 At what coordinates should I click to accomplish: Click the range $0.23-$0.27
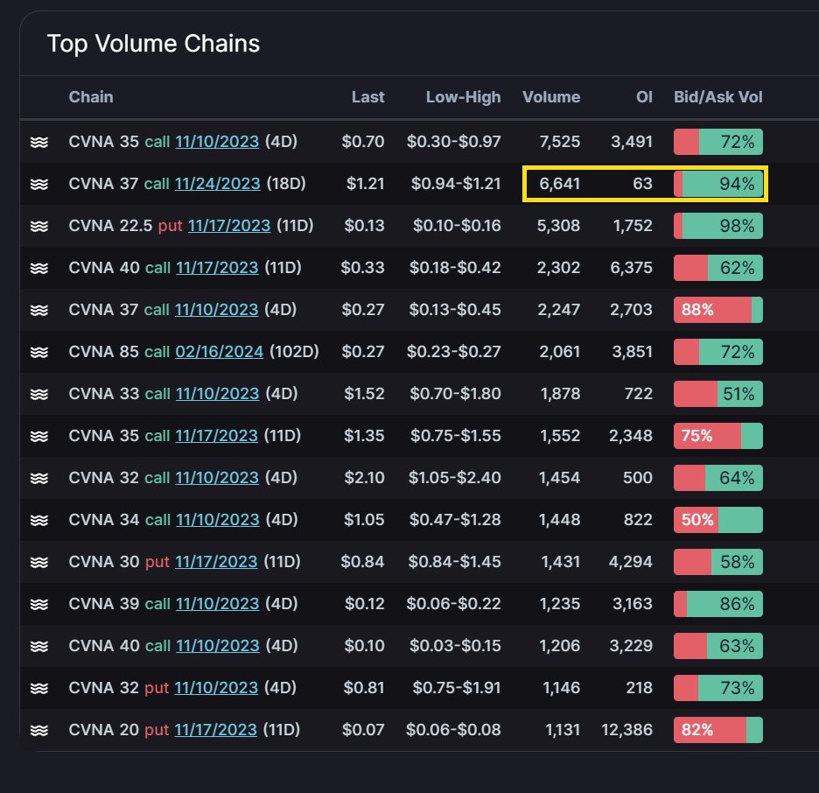[x=453, y=352]
